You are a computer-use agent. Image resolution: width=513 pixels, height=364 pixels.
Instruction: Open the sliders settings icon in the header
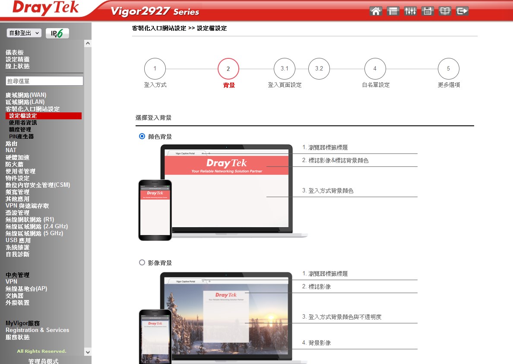coord(410,12)
